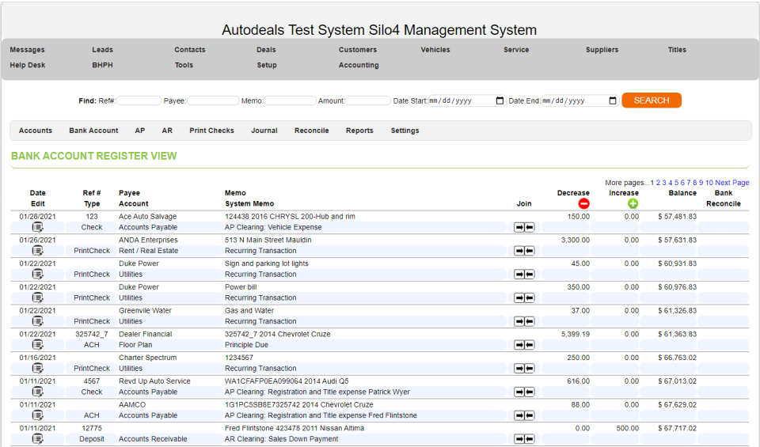This screenshot has width=760, height=447.
Task: Click the Date Start field
Action: click(x=467, y=100)
